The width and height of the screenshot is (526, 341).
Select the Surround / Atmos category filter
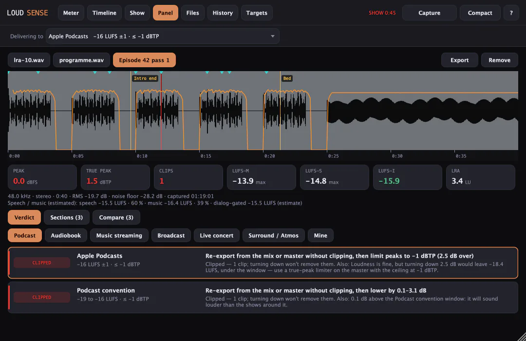pyautogui.click(x=273, y=235)
